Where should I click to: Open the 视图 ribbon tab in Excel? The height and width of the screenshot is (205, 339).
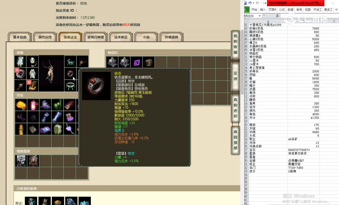[x=308, y=10]
